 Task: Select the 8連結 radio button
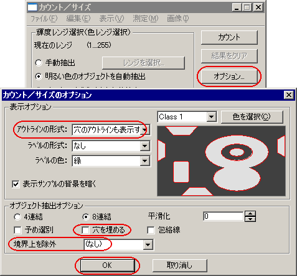tap(85, 217)
